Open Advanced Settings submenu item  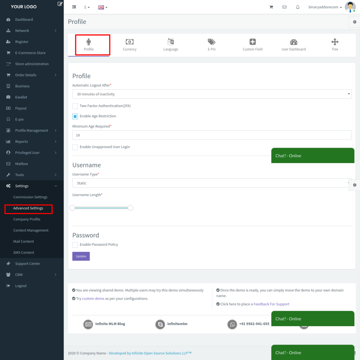click(x=28, y=208)
